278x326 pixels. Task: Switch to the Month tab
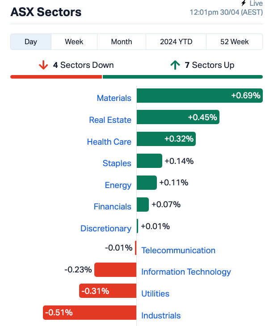pos(122,42)
